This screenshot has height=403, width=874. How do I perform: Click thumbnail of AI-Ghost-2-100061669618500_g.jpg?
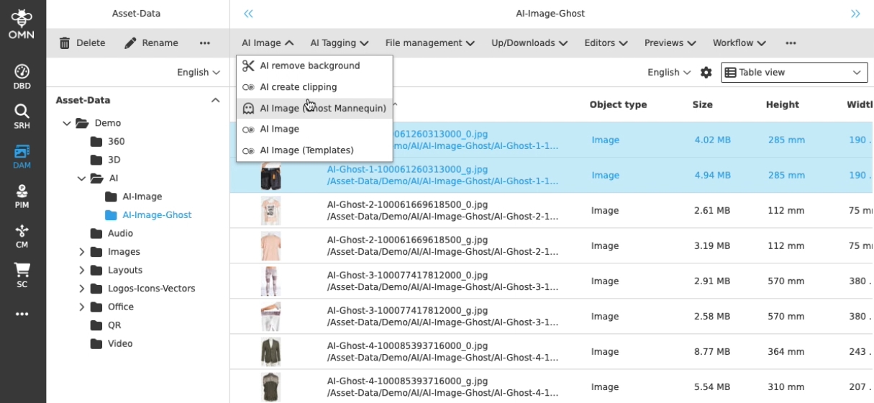pos(270,246)
